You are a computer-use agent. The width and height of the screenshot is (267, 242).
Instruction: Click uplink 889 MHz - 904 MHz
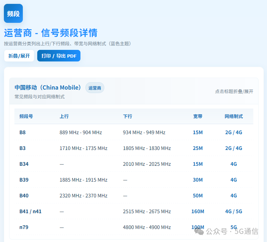click(81, 132)
